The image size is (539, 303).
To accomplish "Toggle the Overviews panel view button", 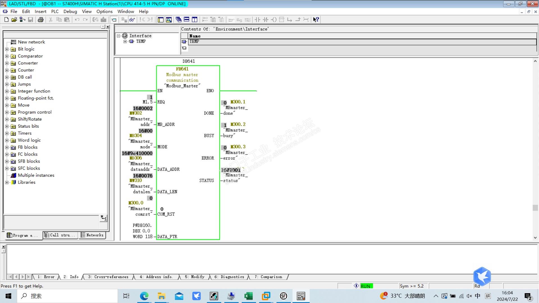I will (161, 20).
